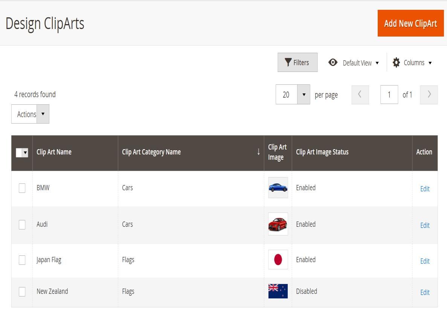This screenshot has height=330, width=447.
Task: Select the Japan Flag row checkbox
Action: (x=22, y=260)
